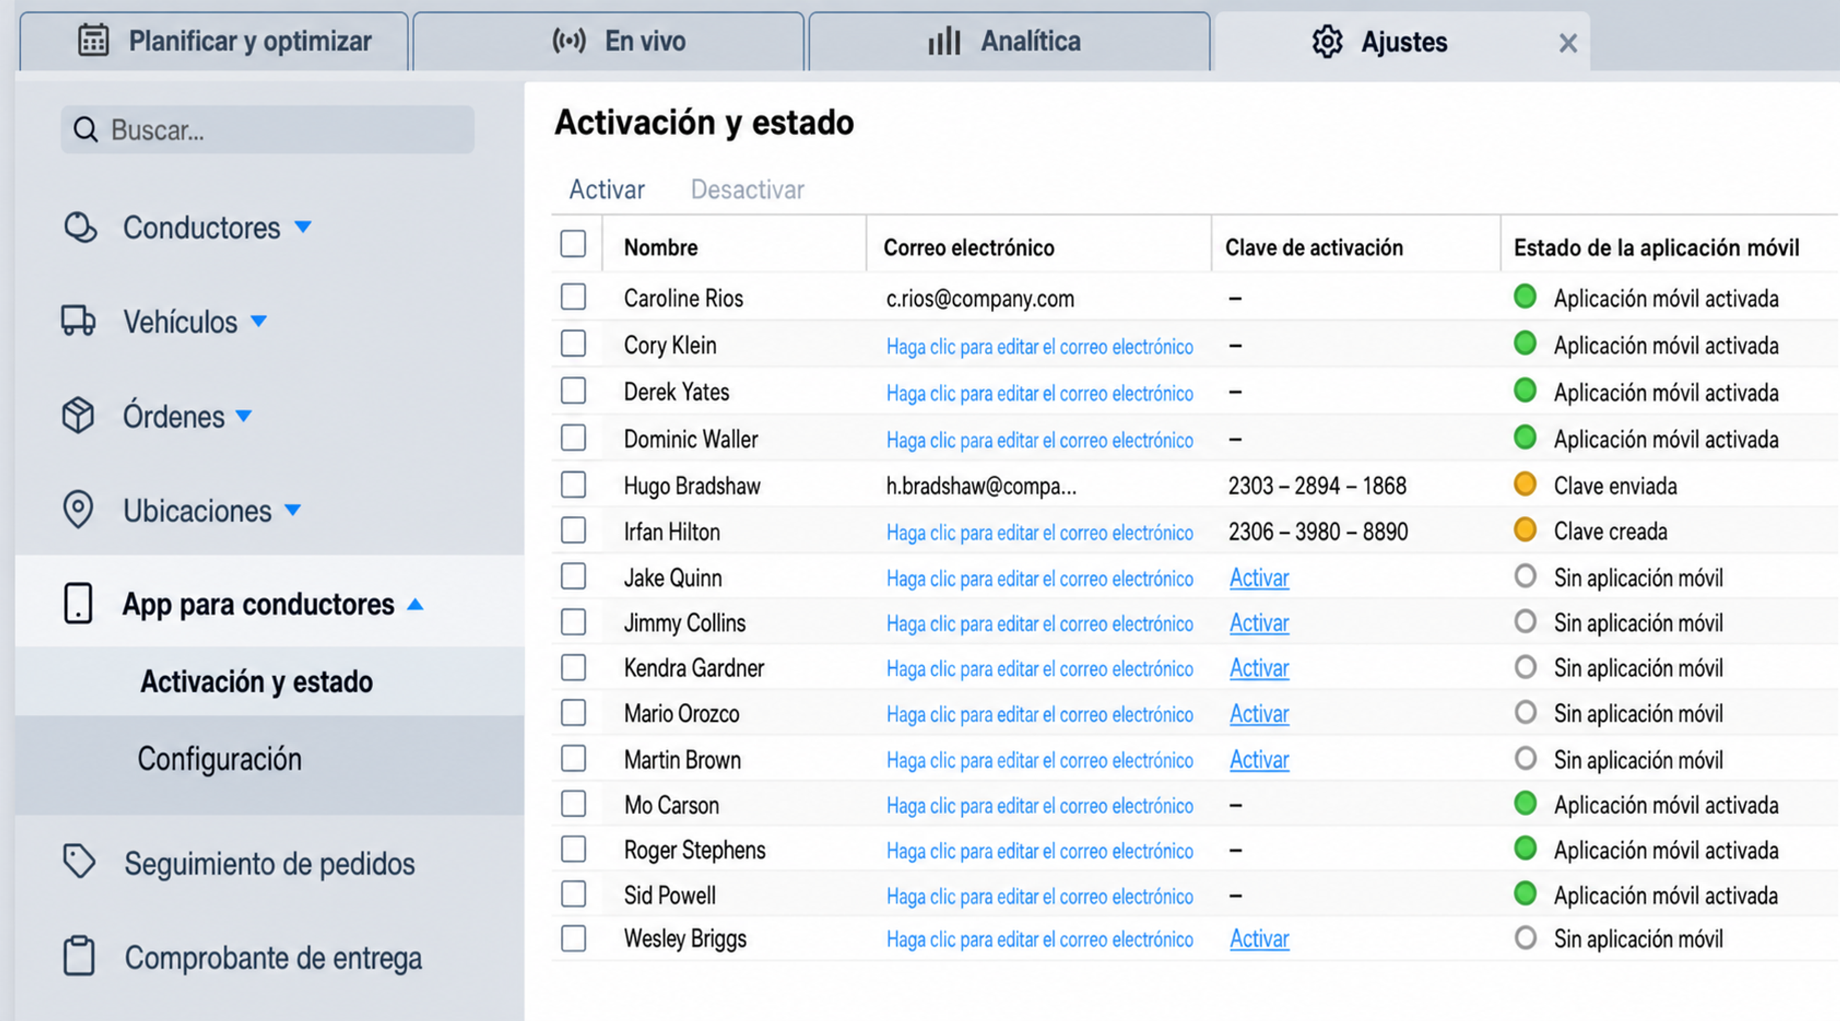Click the Desactivar button above table
Screen dimensions: 1840x1021
(x=747, y=189)
